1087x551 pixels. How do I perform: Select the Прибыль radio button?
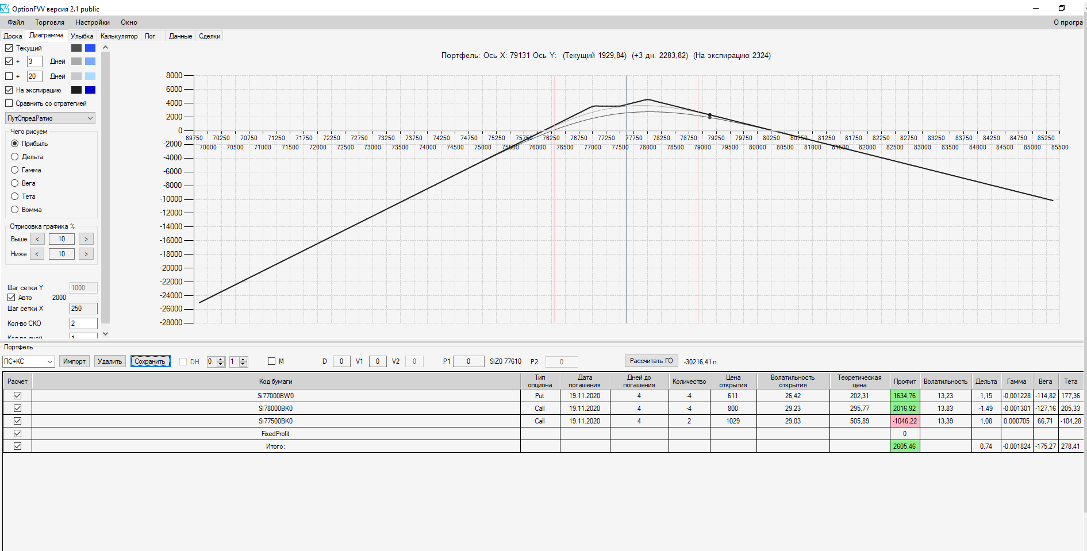[x=15, y=144]
